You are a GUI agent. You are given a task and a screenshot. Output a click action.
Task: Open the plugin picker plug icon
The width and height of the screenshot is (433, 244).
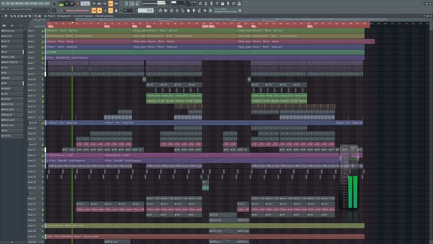pos(194,11)
